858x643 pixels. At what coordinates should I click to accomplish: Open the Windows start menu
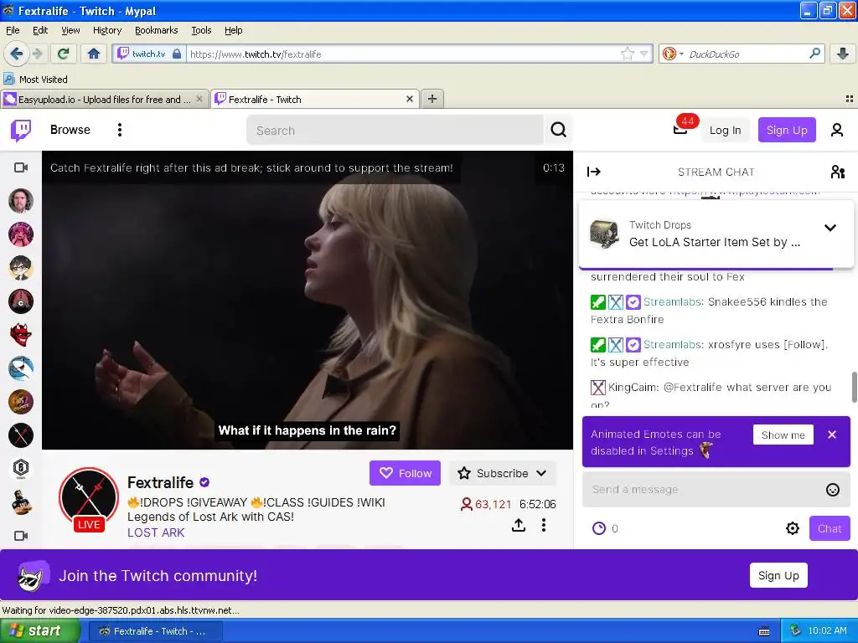pos(40,630)
